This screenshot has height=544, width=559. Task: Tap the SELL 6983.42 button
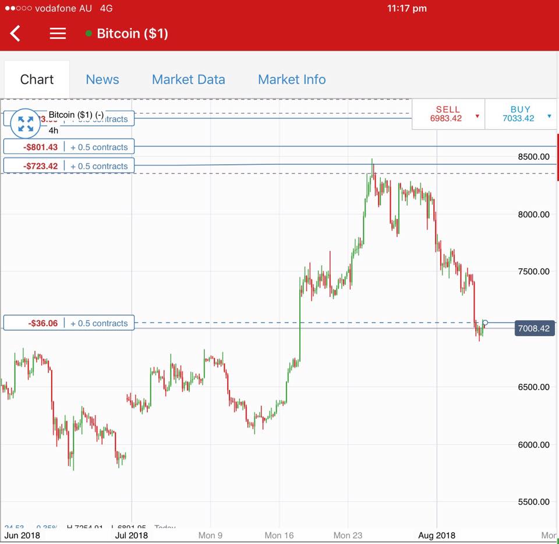(448, 114)
